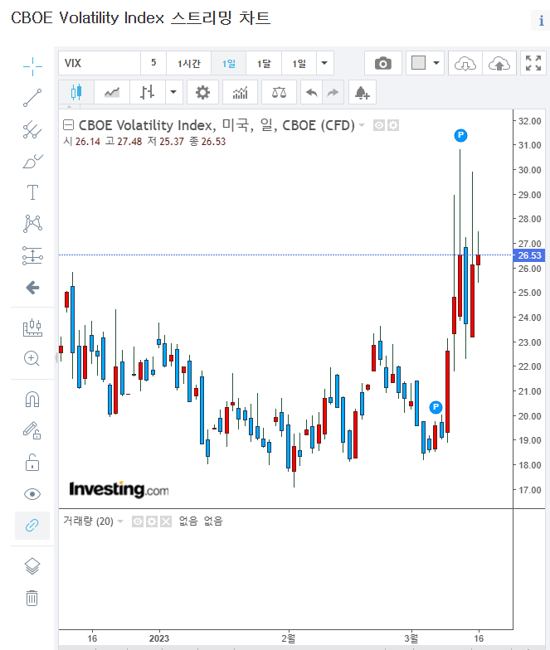Toggle magnet mode
This screenshot has height=650, width=550.
[32, 400]
